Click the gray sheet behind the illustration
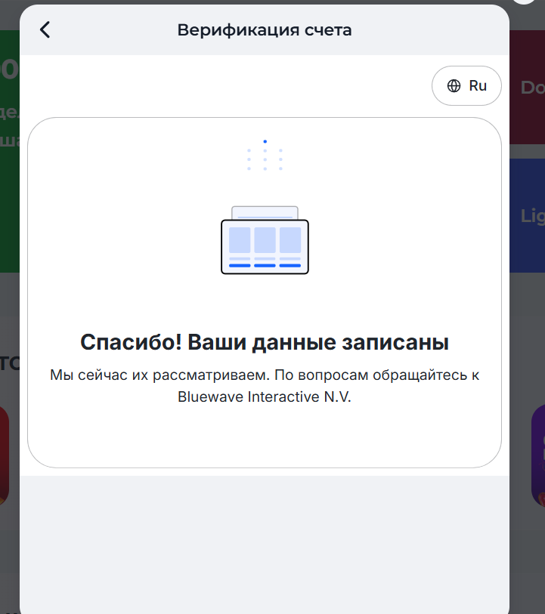 tap(265, 211)
